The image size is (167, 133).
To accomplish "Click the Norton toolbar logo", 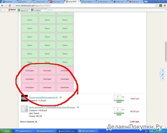I will tap(12, 10).
